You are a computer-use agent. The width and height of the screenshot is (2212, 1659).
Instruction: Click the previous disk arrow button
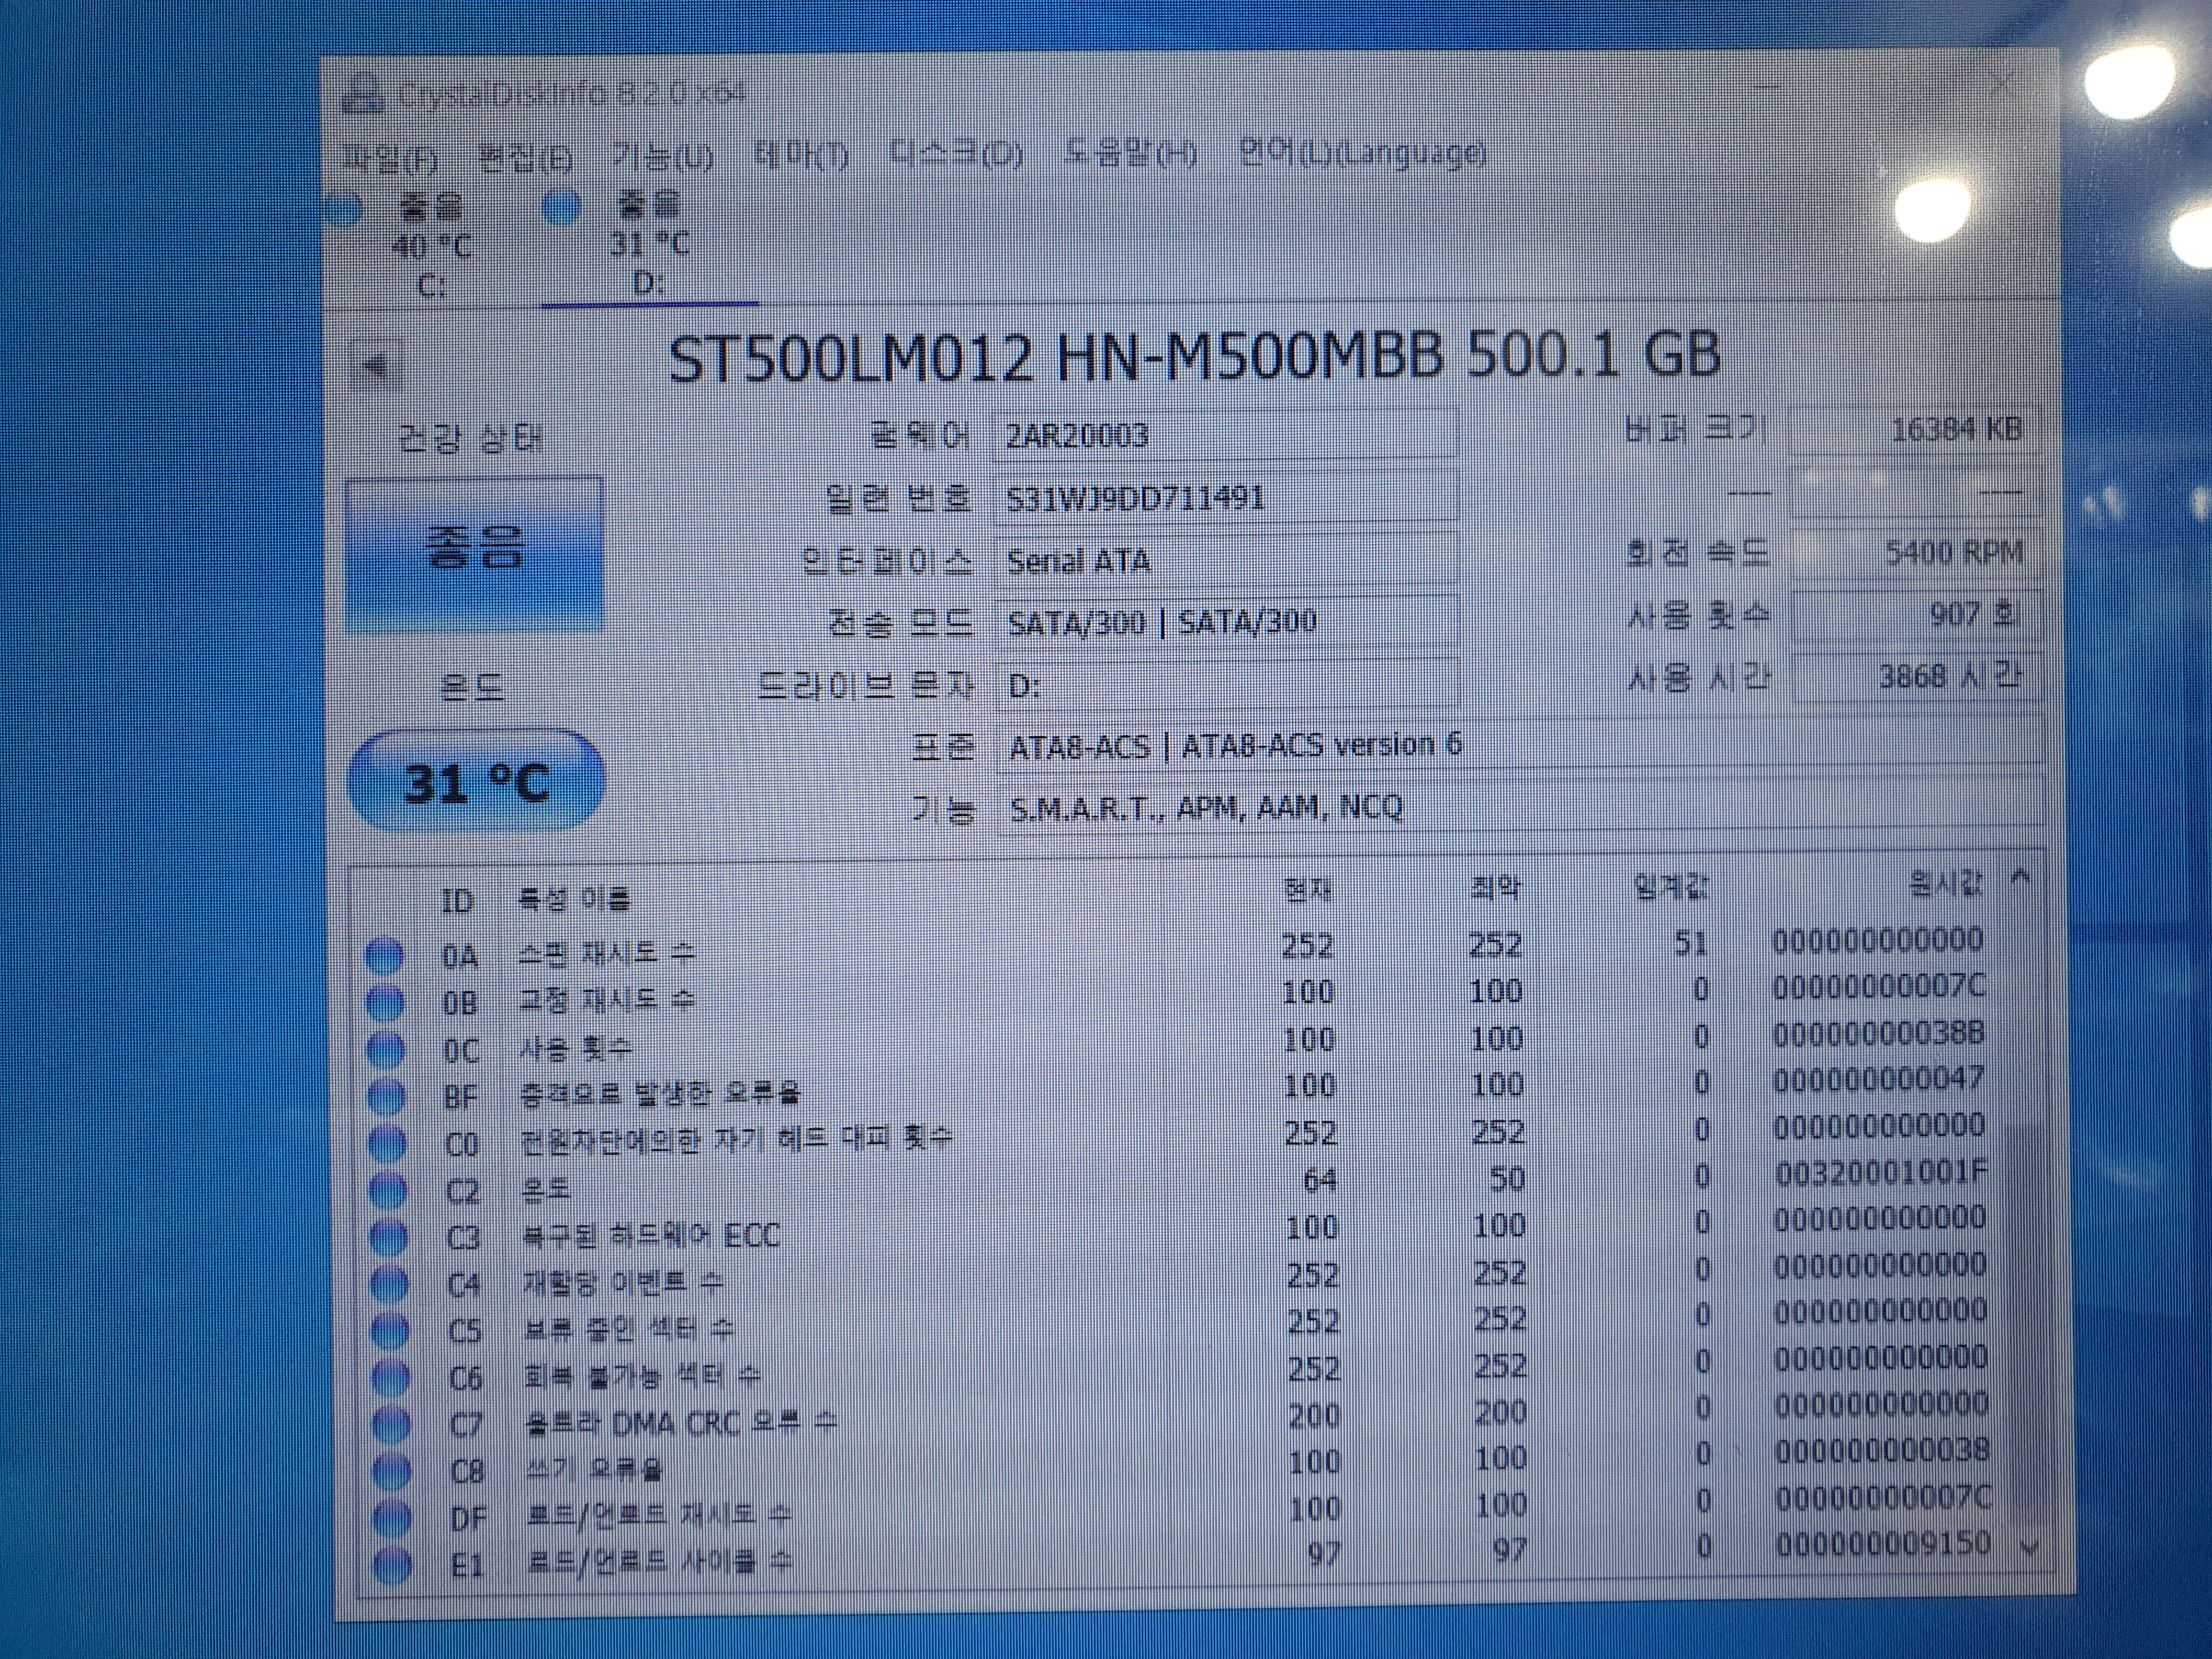click(x=377, y=365)
